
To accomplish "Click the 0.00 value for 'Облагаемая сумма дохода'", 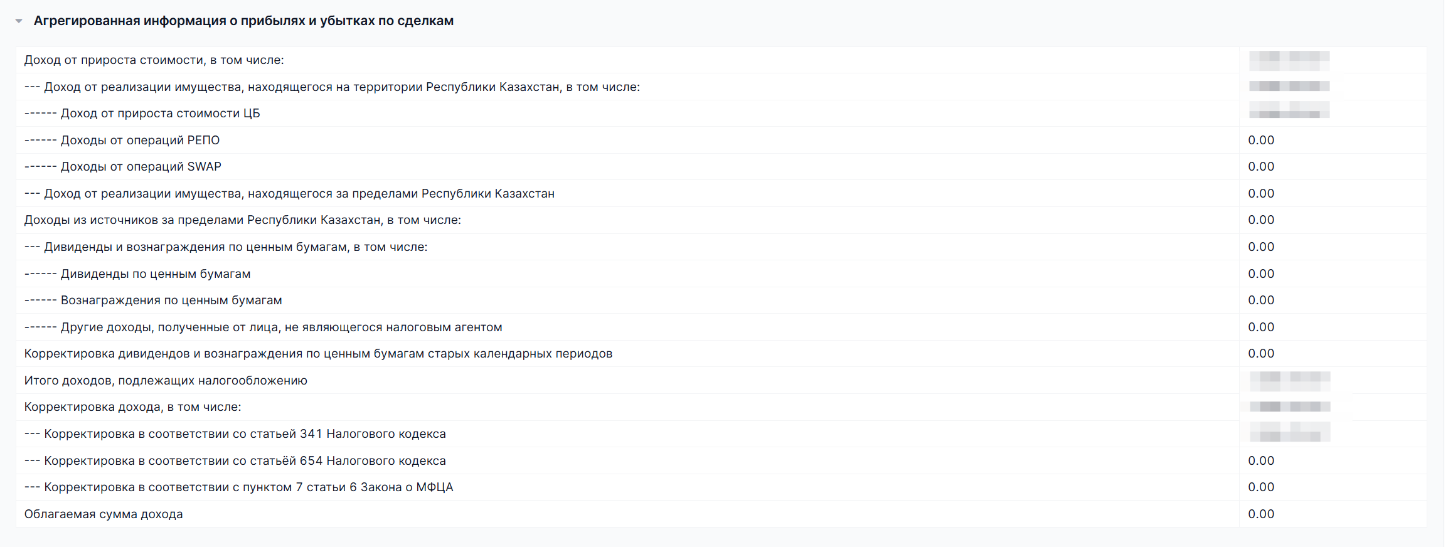I will [x=1260, y=514].
